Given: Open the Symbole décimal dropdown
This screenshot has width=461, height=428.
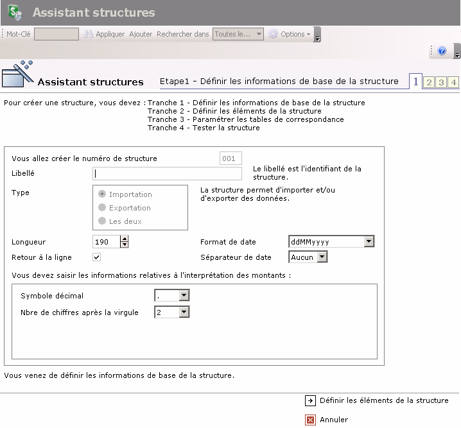Looking at the screenshot, I should (184, 295).
